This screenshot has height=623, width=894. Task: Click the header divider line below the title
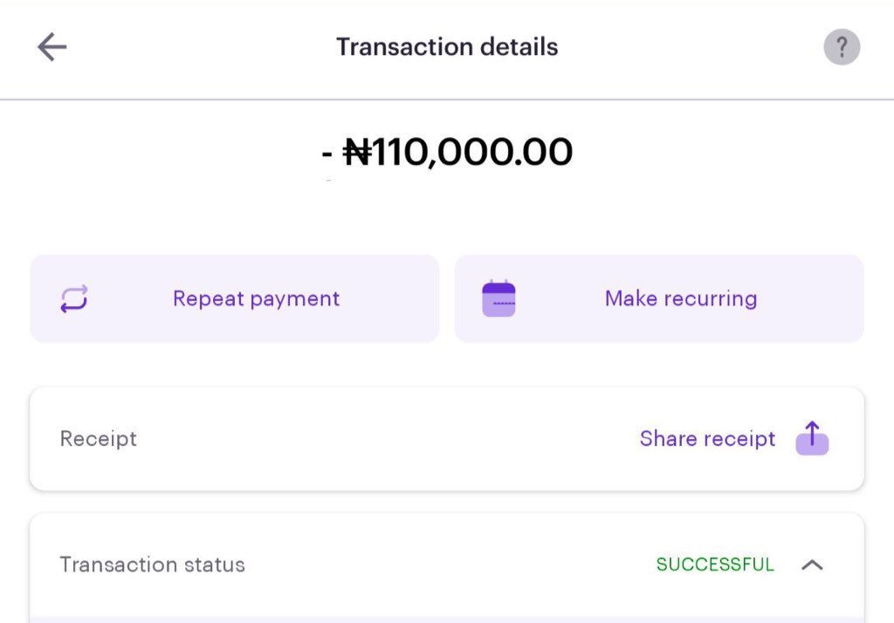coord(447,99)
